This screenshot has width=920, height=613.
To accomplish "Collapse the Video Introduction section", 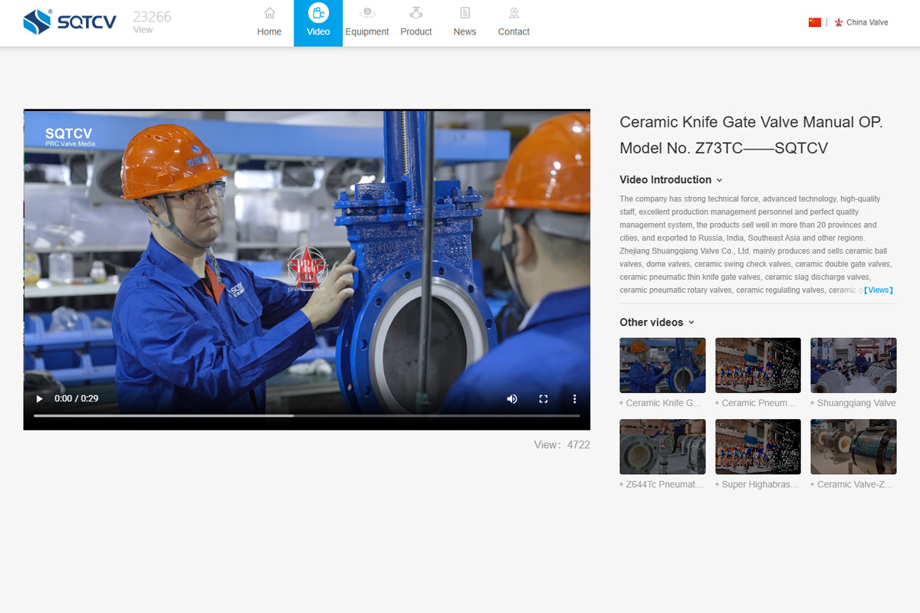I will pyautogui.click(x=719, y=180).
